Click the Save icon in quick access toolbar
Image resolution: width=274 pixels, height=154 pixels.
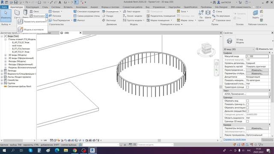coord(16,2)
